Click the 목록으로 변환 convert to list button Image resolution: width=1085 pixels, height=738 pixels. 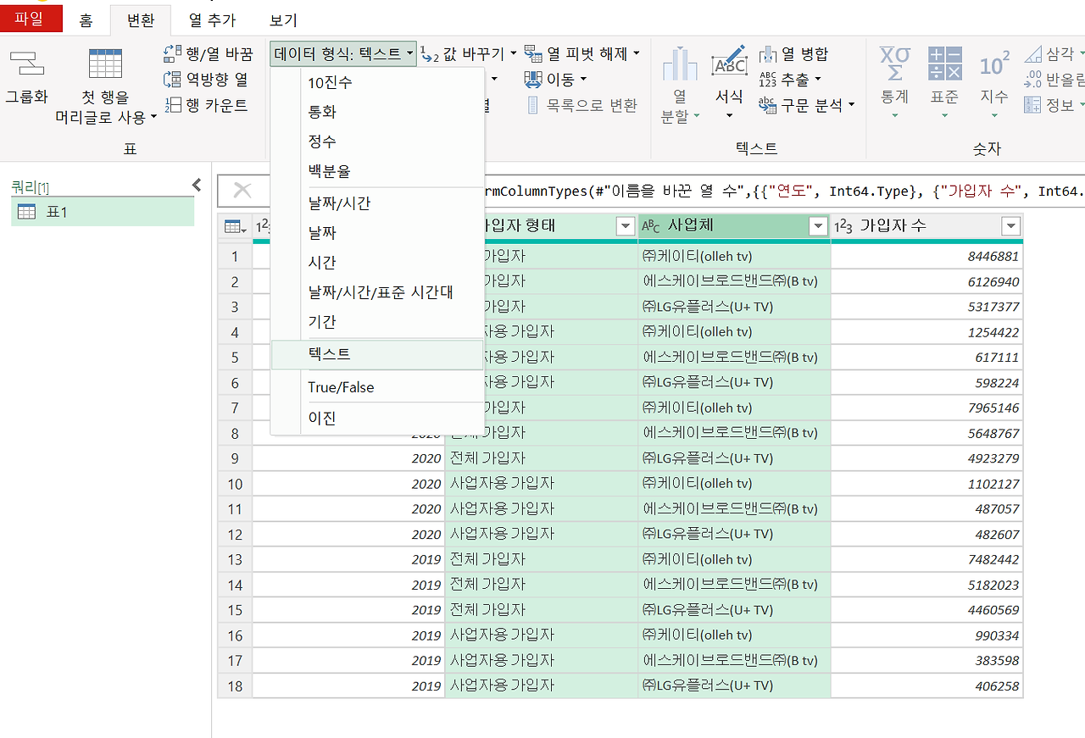click(581, 105)
